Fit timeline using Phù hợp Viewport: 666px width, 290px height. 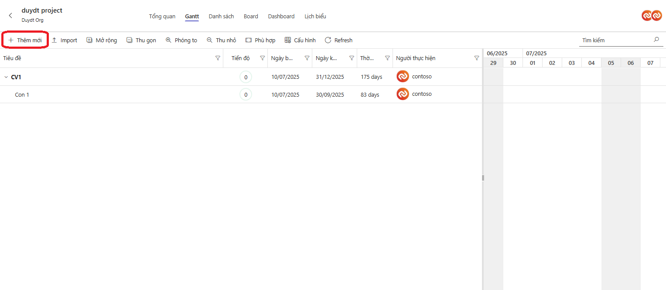point(260,40)
